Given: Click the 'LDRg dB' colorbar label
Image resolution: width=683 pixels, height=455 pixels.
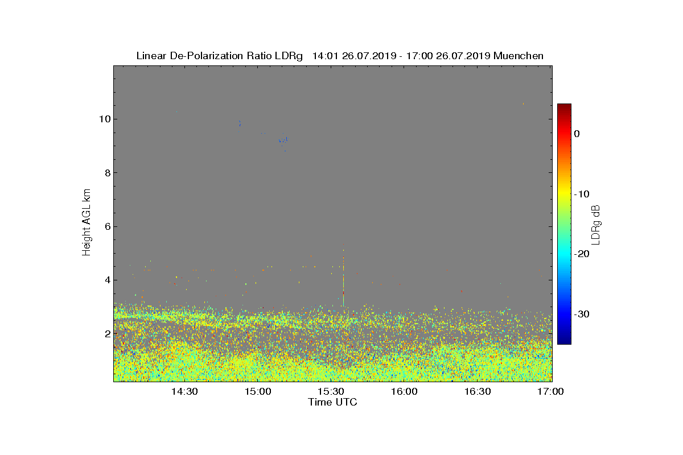Looking at the screenshot, I should pos(596,224).
